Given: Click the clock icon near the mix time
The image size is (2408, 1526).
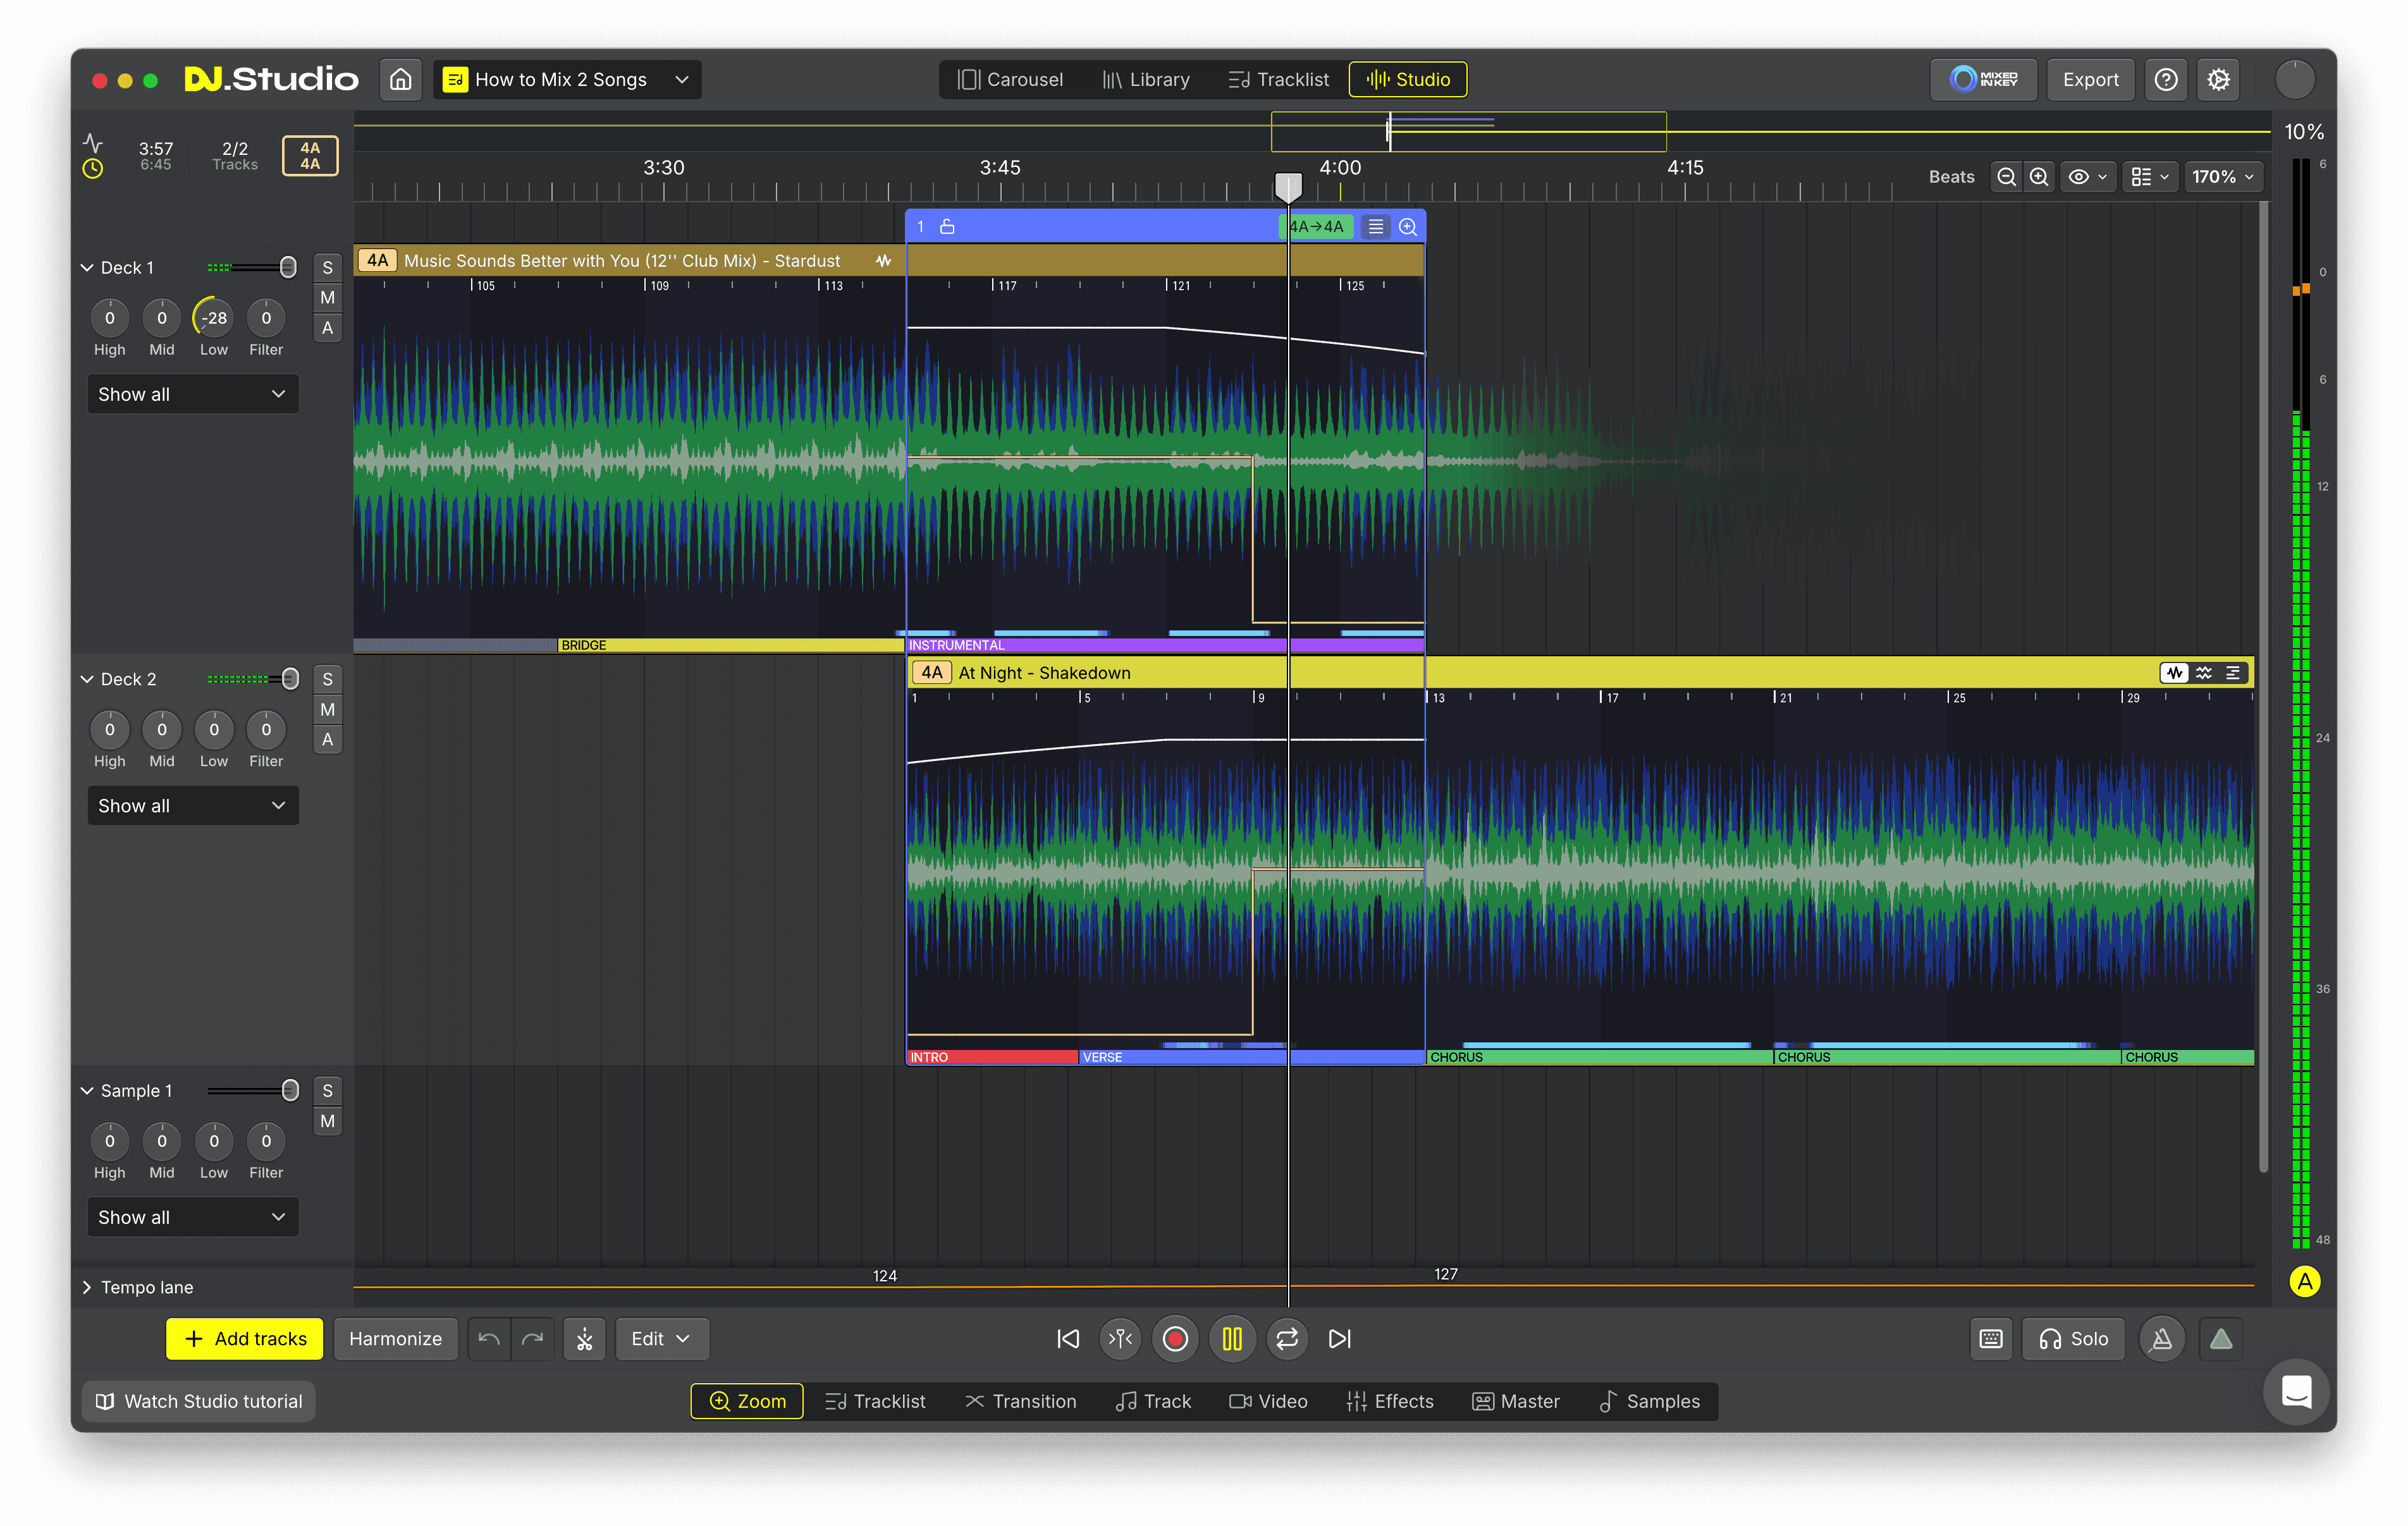Looking at the screenshot, I should 92,169.
